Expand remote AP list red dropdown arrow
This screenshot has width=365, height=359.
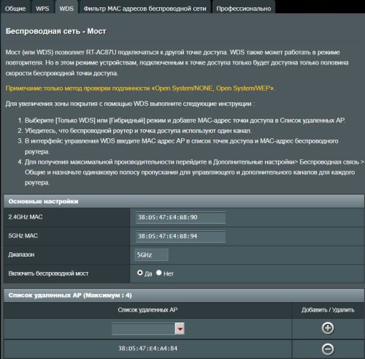(180, 329)
